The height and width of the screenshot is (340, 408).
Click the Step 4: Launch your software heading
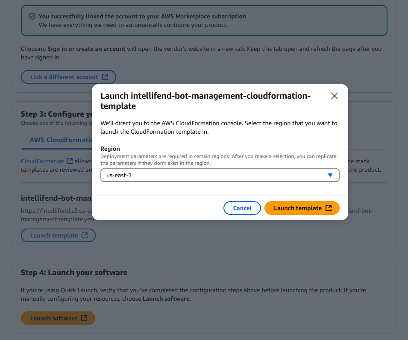74,273
